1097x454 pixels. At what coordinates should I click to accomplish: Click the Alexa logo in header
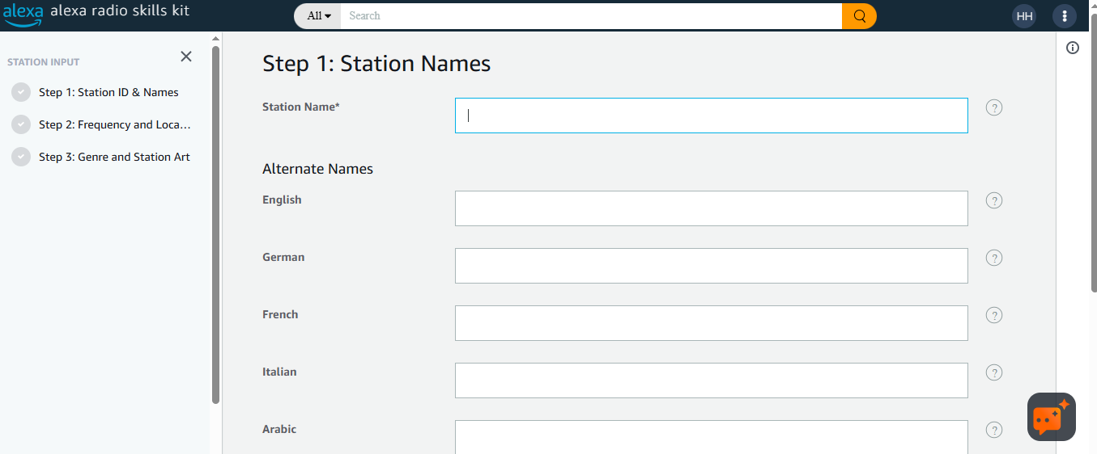[x=23, y=15]
